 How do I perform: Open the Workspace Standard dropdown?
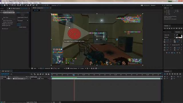point(157,5)
